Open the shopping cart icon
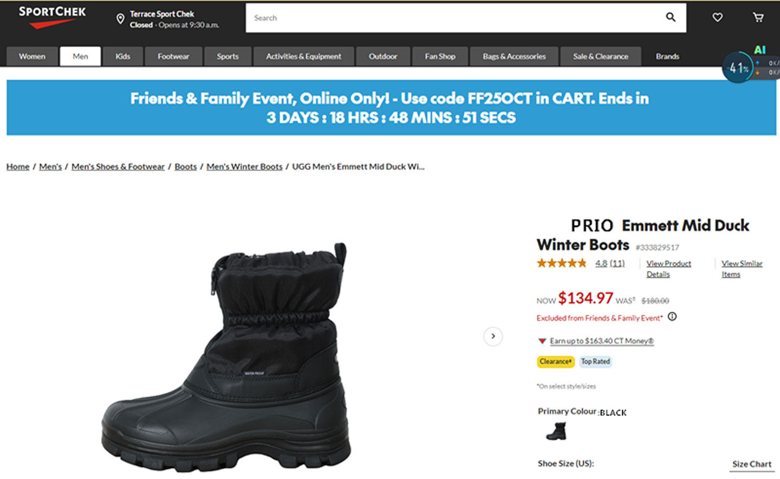Viewport: 780px width, 479px height. click(758, 17)
